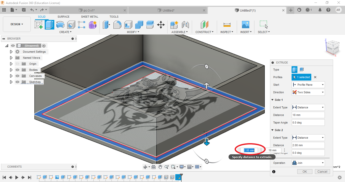This screenshot has width=345, height=182.
Task: Open the notifications bell
Action: 320,10
